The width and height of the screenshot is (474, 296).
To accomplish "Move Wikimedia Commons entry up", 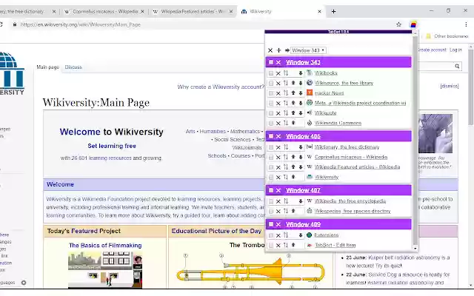I will [293, 123].
